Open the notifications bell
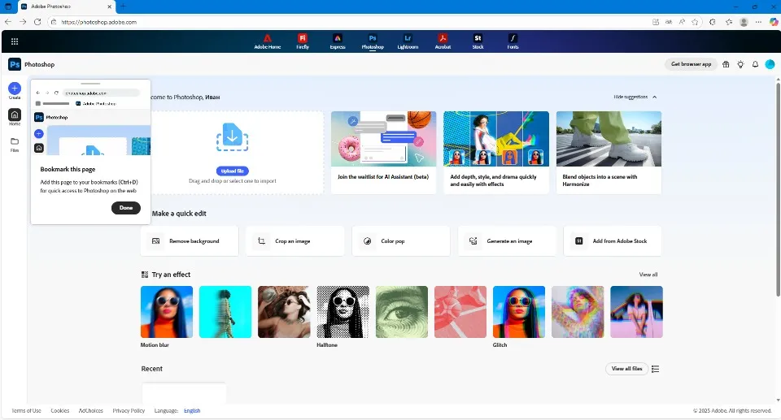Viewport: 781px width, 420px height. (755, 64)
